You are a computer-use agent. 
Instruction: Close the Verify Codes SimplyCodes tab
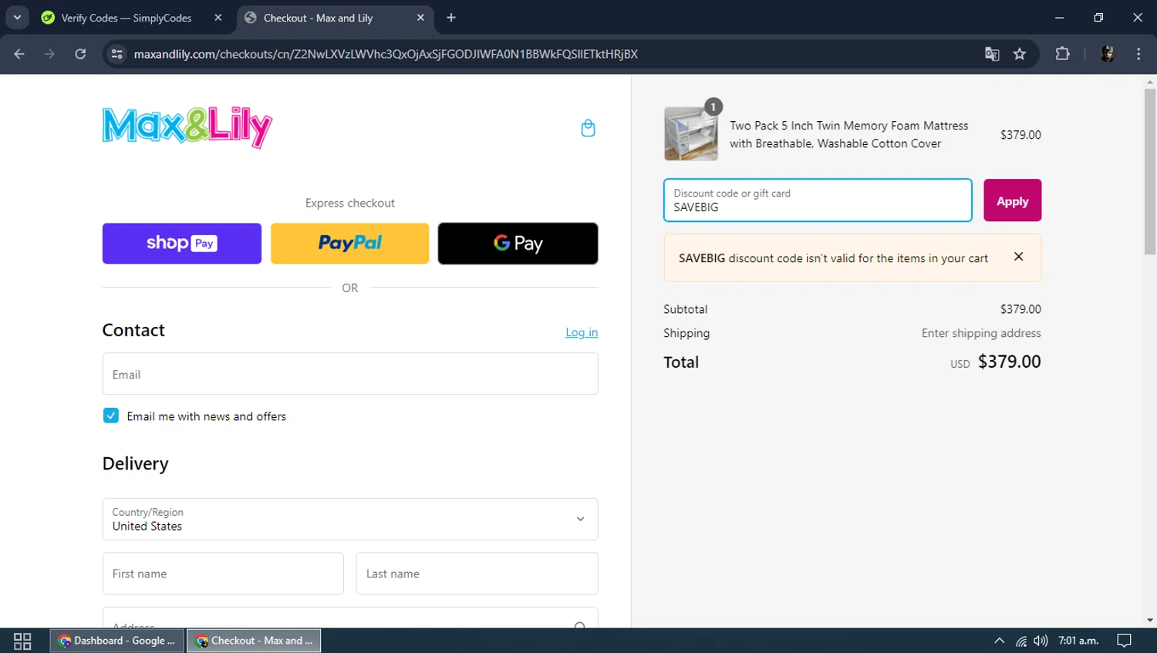[x=218, y=18]
